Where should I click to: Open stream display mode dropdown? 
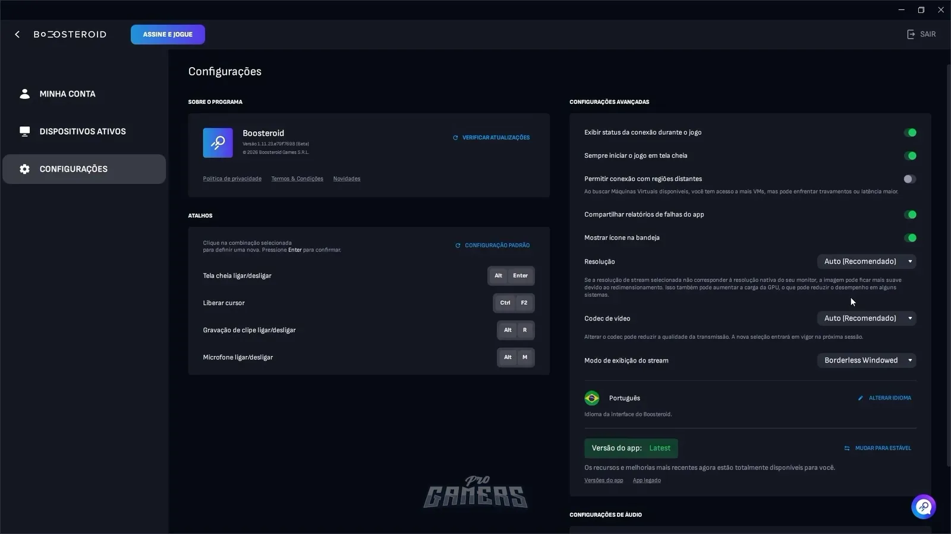[867, 361]
